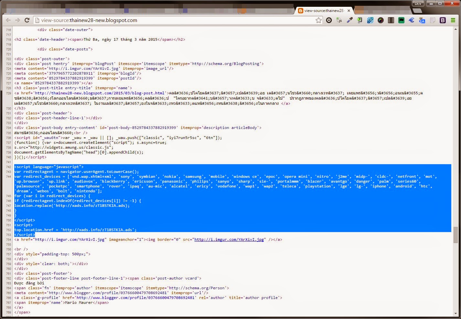
Task: Click the location.replace xads.info line
Action: tap(72, 206)
